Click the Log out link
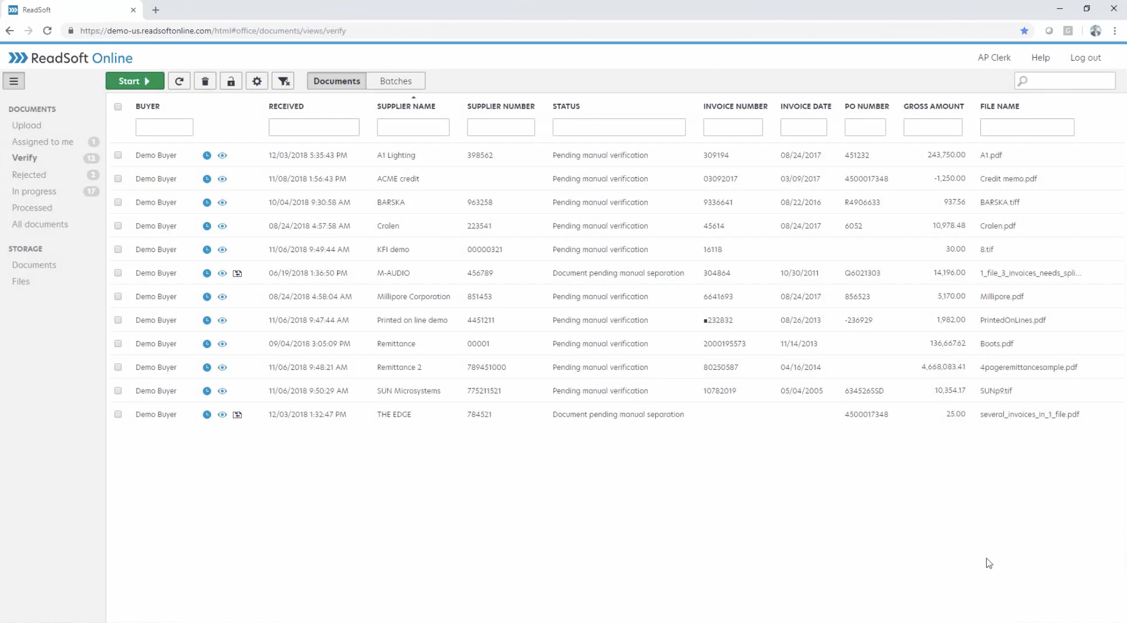The image size is (1127, 623). pos(1085,57)
